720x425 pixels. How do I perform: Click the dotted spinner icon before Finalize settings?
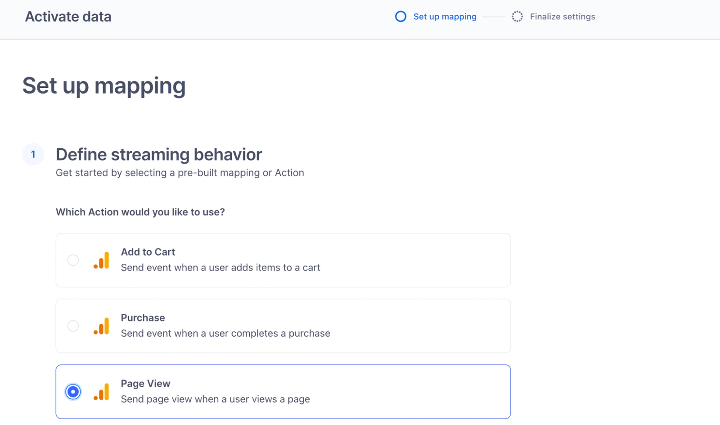pyautogui.click(x=517, y=16)
